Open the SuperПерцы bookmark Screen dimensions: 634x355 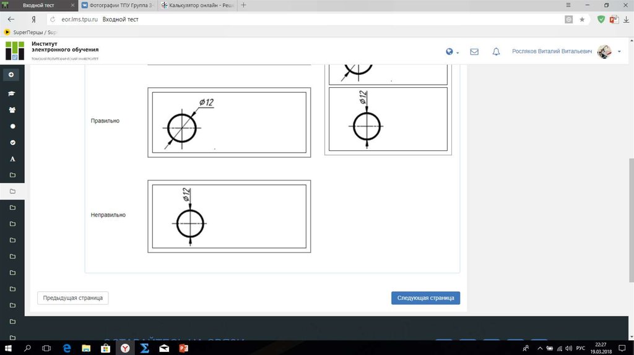(30, 32)
